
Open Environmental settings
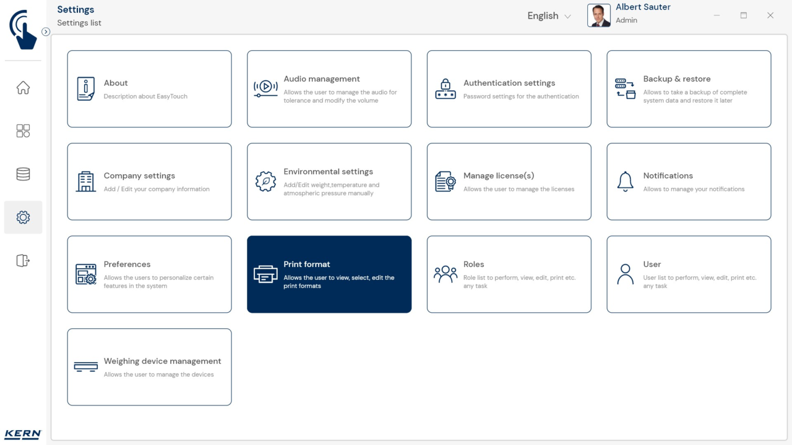tap(329, 182)
